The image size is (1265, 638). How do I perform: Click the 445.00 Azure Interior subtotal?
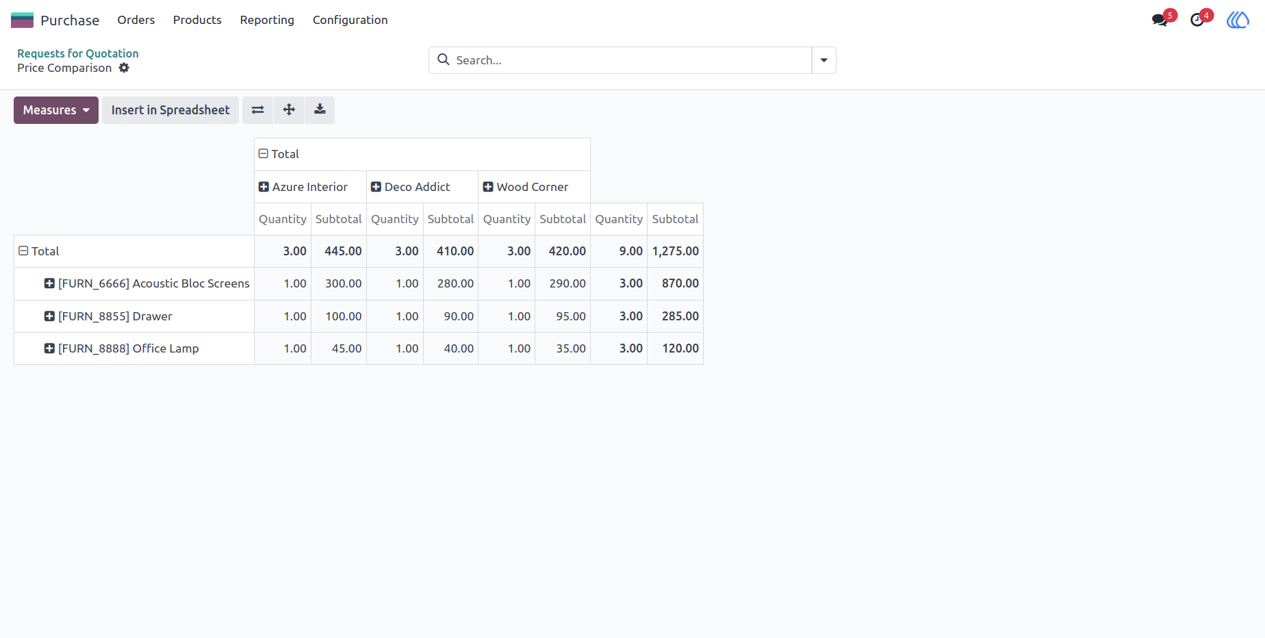tap(339, 251)
